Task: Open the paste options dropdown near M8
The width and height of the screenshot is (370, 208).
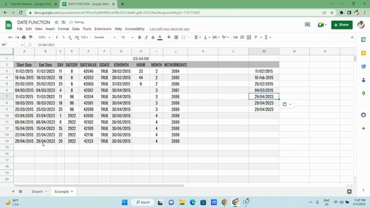Action: tap(287, 104)
